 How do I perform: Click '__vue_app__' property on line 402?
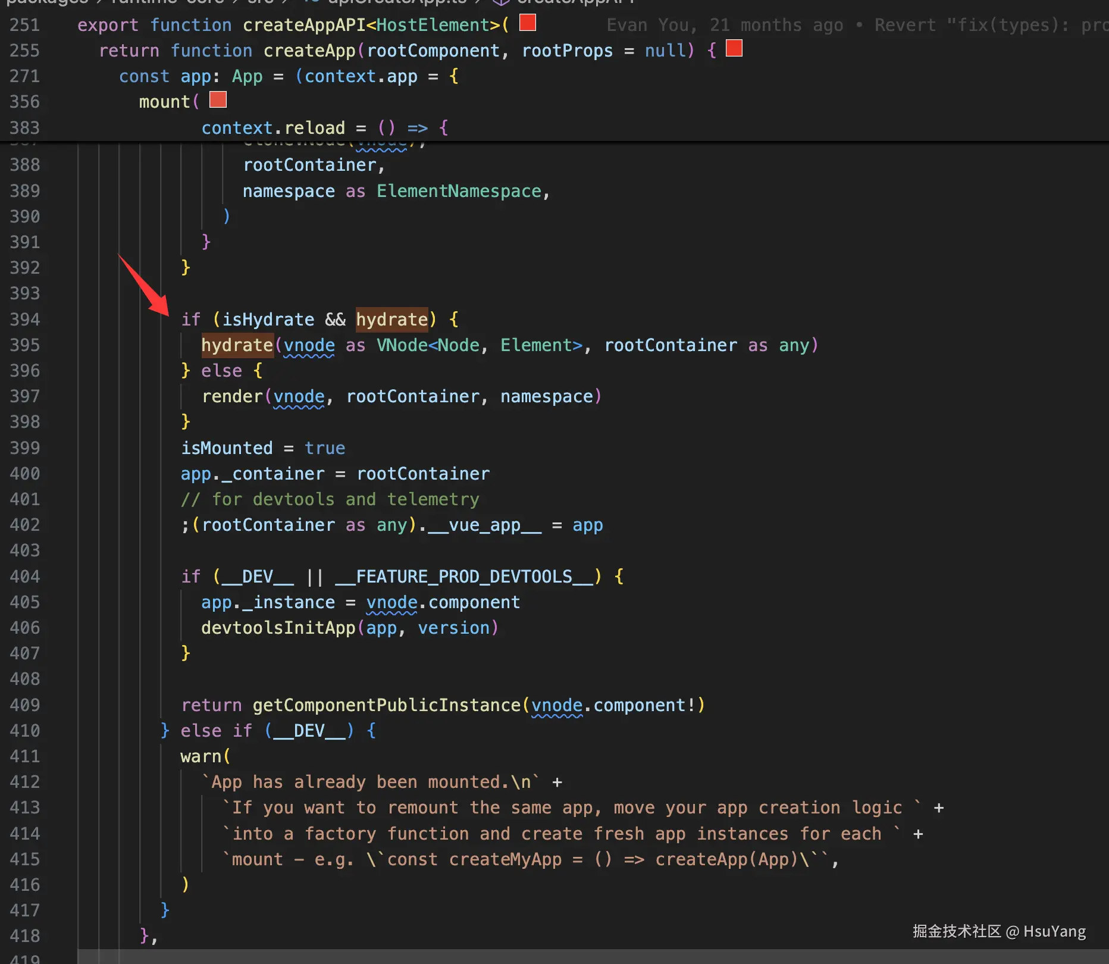(x=485, y=525)
